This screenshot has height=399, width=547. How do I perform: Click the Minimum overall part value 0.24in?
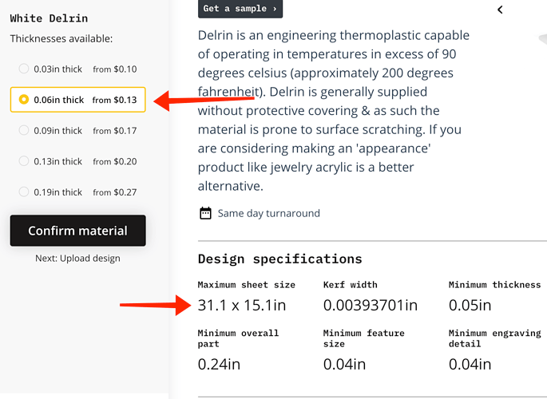coord(219,364)
